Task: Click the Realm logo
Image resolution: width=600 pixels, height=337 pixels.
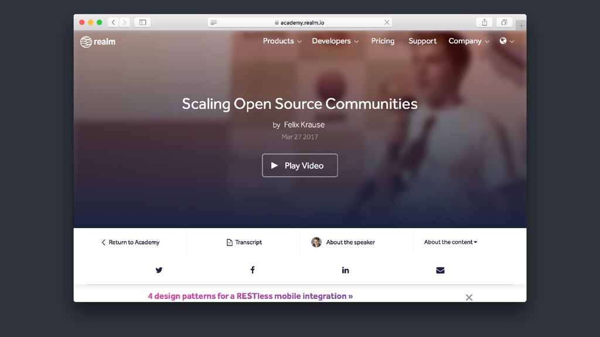Action: [x=98, y=42]
